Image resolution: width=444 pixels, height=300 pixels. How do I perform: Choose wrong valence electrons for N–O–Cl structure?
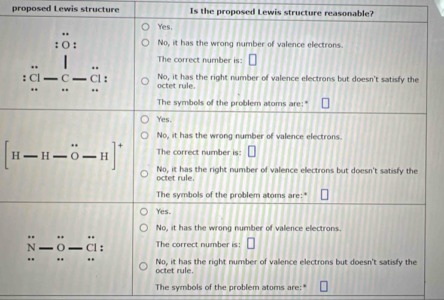click(x=147, y=229)
